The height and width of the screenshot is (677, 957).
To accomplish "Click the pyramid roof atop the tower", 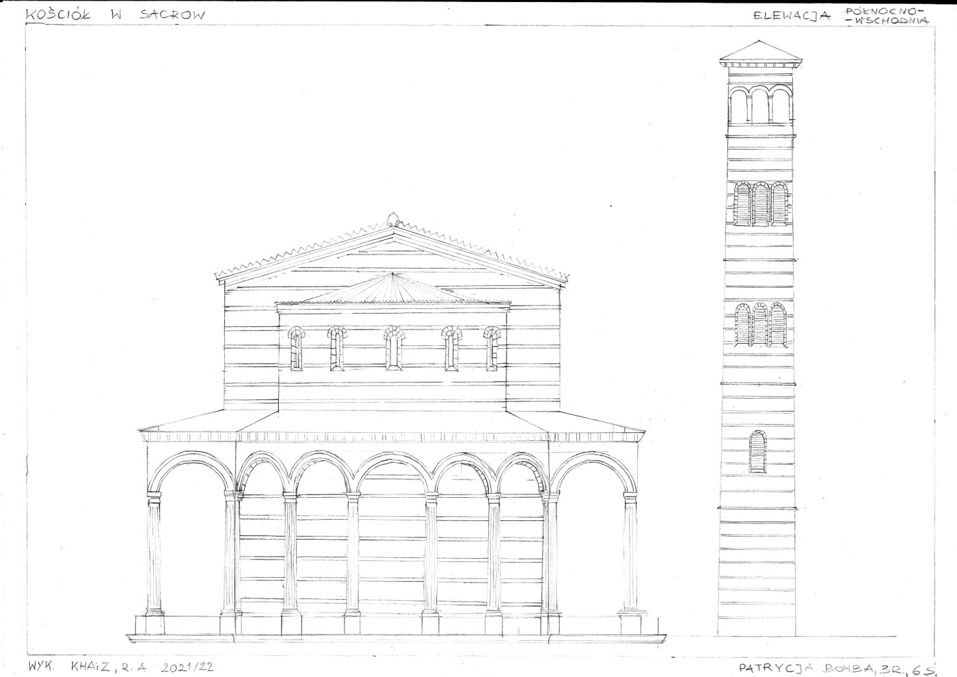I will [759, 53].
